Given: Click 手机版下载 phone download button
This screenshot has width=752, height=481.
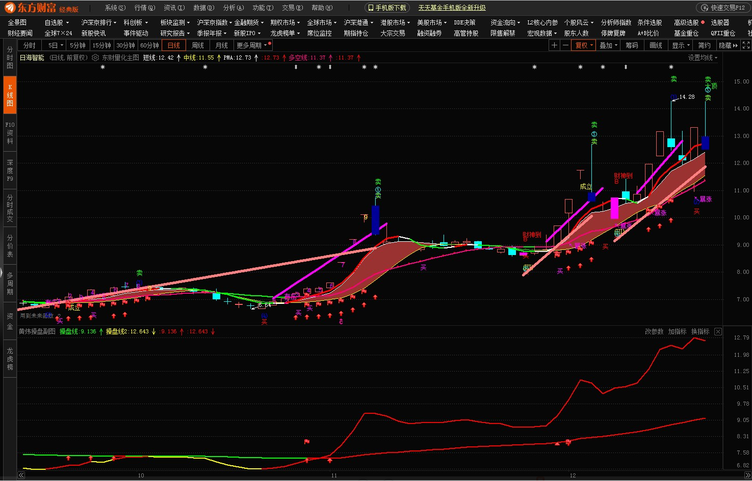Looking at the screenshot, I should [x=387, y=8].
